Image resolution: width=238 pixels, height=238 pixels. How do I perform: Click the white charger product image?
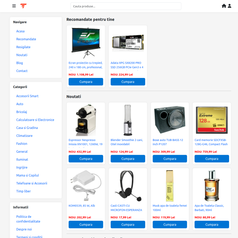(86, 186)
